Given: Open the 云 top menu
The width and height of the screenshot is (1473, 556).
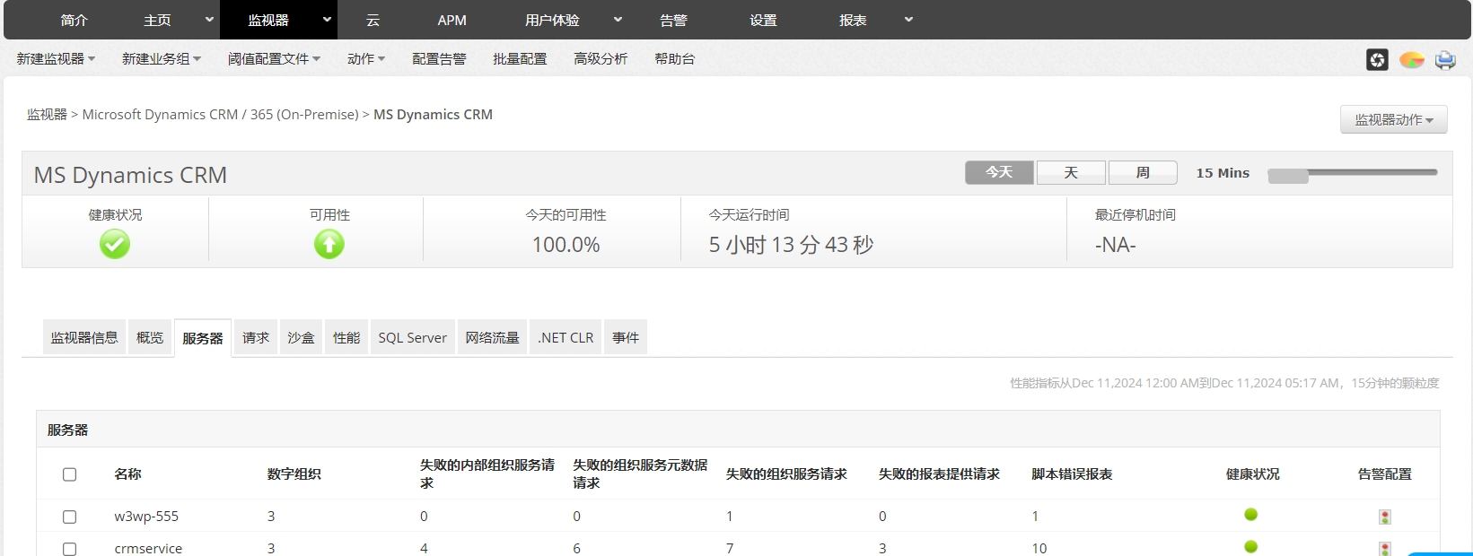Looking at the screenshot, I should (x=373, y=20).
